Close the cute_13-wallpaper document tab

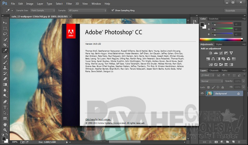pos(70,16)
